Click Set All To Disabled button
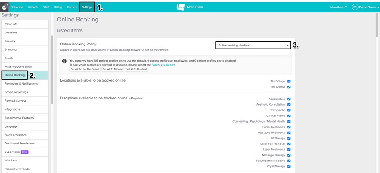This screenshot has width=380, height=173. click(x=136, y=69)
